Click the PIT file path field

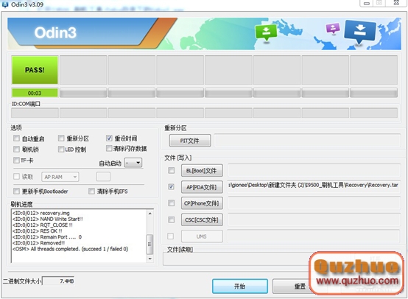pyautogui.click(x=307, y=141)
